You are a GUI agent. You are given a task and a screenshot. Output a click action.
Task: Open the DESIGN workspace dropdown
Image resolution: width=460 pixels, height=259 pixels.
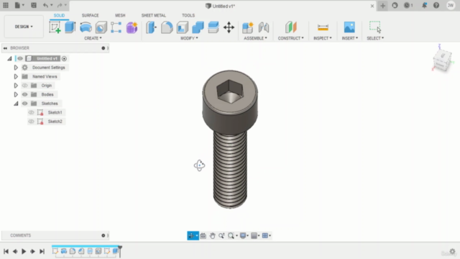[24, 27]
